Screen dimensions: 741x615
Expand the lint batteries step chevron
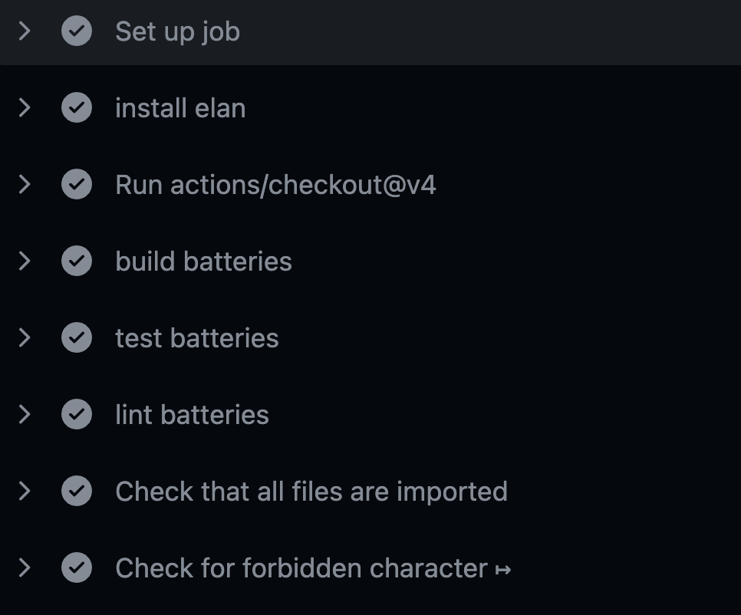[25, 414]
